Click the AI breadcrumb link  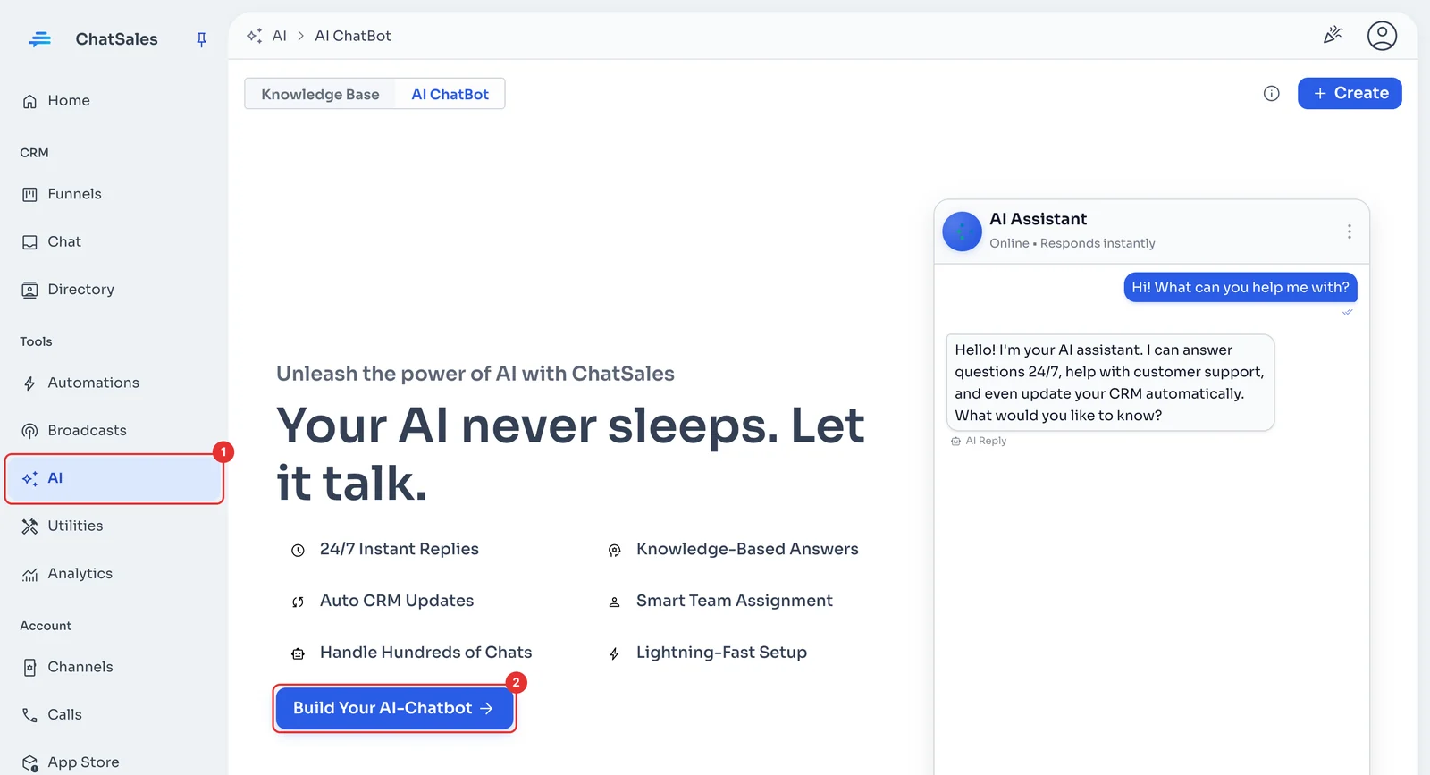279,36
